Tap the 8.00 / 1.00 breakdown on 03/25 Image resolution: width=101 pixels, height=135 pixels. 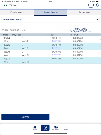click(x=56, y=48)
